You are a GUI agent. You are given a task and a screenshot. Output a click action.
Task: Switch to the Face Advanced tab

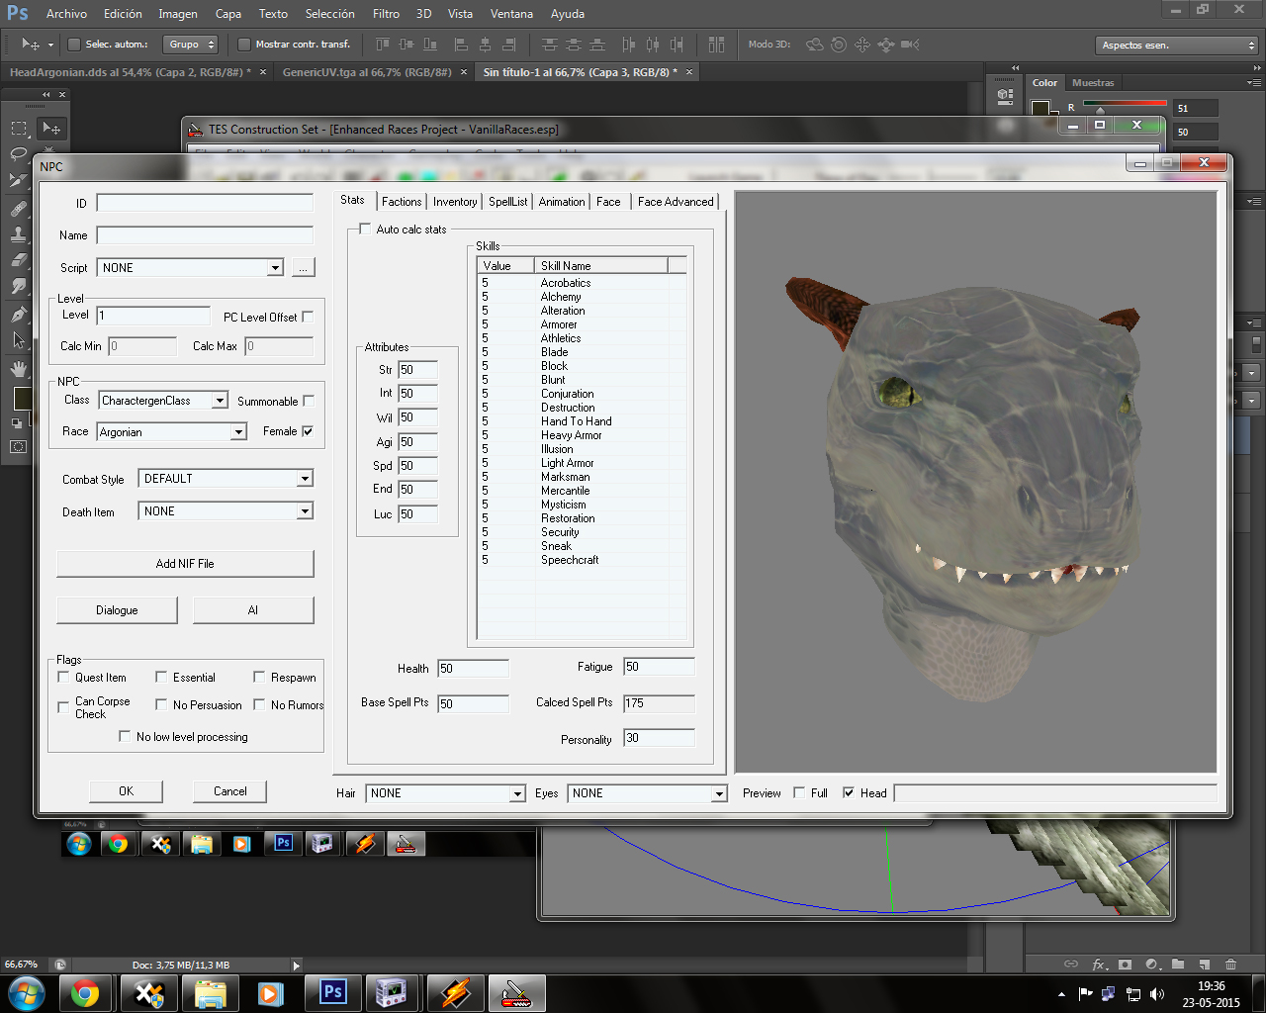coord(675,202)
